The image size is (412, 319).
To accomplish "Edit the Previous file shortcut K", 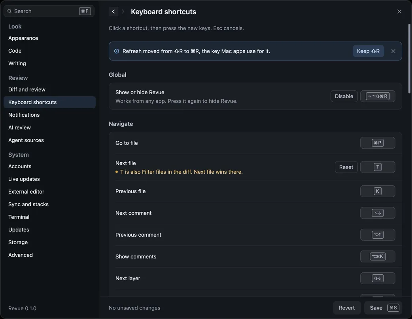I will click(378, 191).
